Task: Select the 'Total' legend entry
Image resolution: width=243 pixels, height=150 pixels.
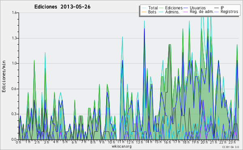Action: coord(153,8)
